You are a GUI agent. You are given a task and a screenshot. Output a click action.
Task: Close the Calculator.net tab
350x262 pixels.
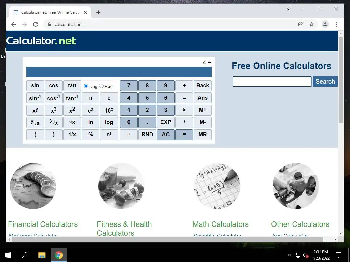[85, 12]
